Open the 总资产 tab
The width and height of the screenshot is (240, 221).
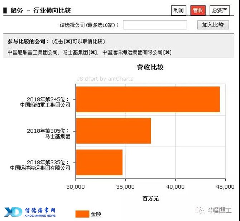click(220, 10)
